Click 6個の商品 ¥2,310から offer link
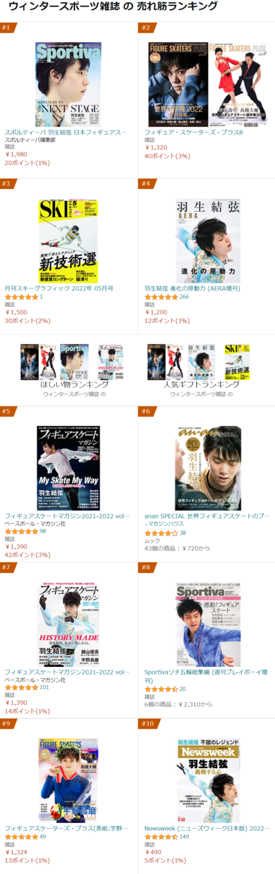Image resolution: width=275 pixels, height=874 pixels. tap(178, 704)
